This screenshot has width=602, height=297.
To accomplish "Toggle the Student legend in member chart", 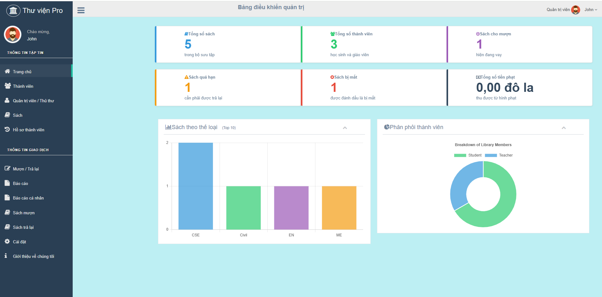I will [x=468, y=155].
